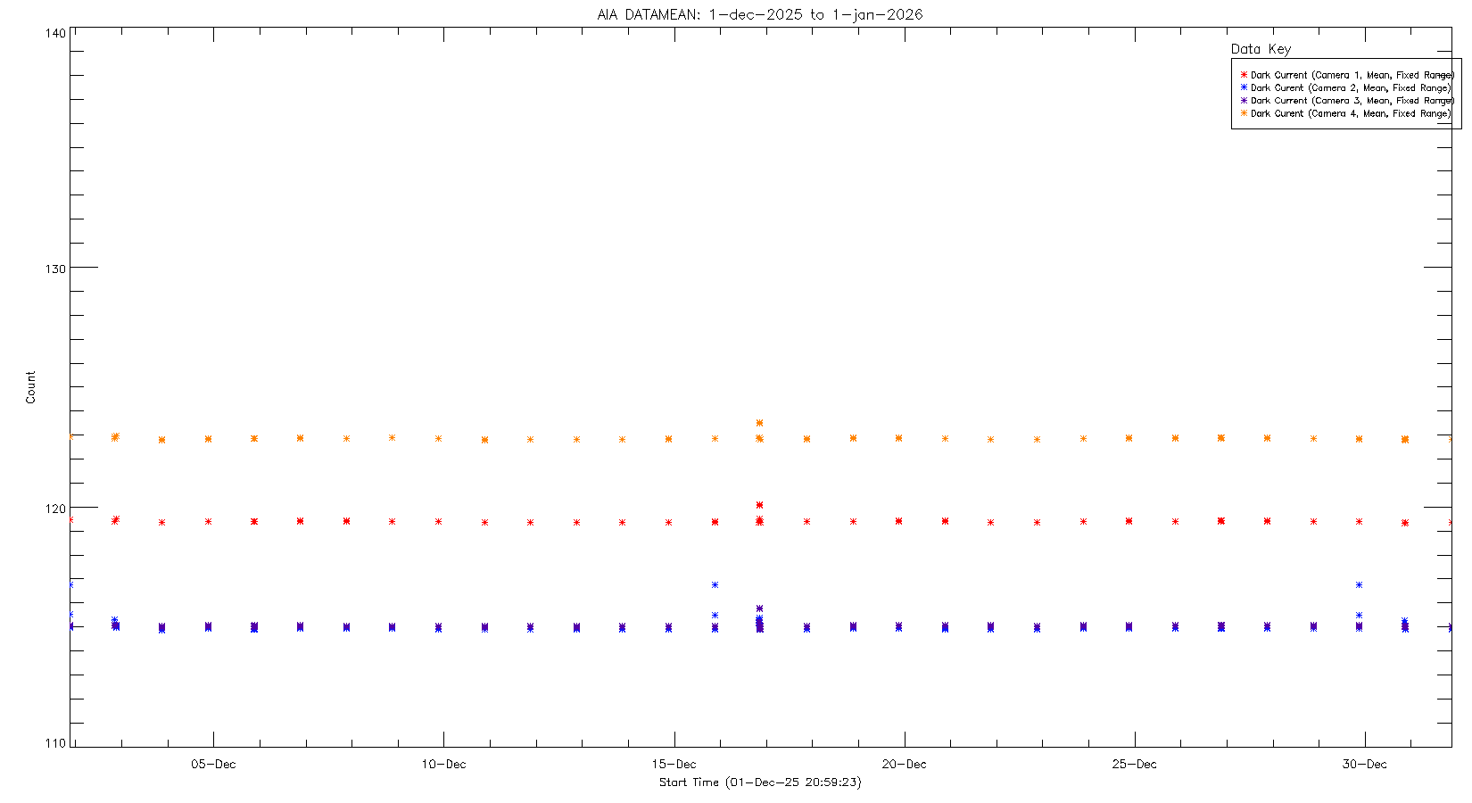Select the highest orange data point

759,423
